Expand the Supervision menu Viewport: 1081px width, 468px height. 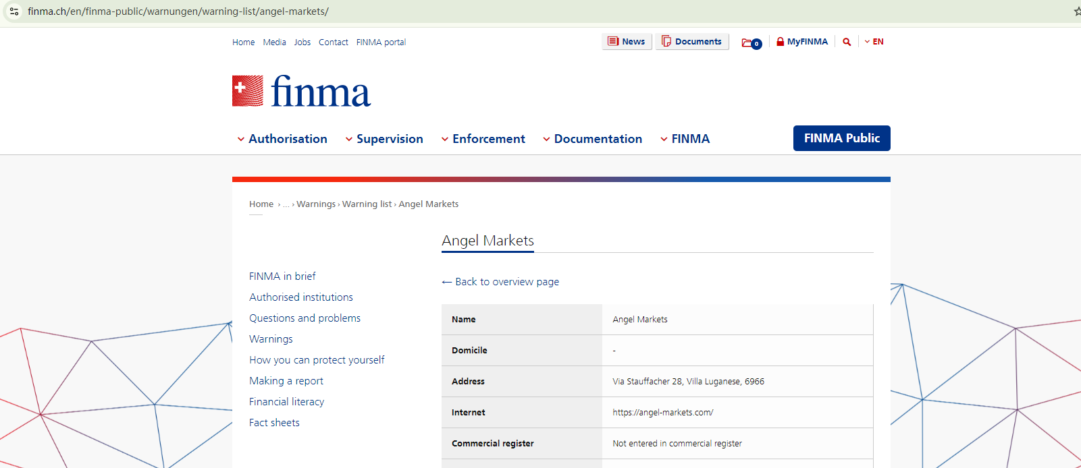(x=384, y=139)
